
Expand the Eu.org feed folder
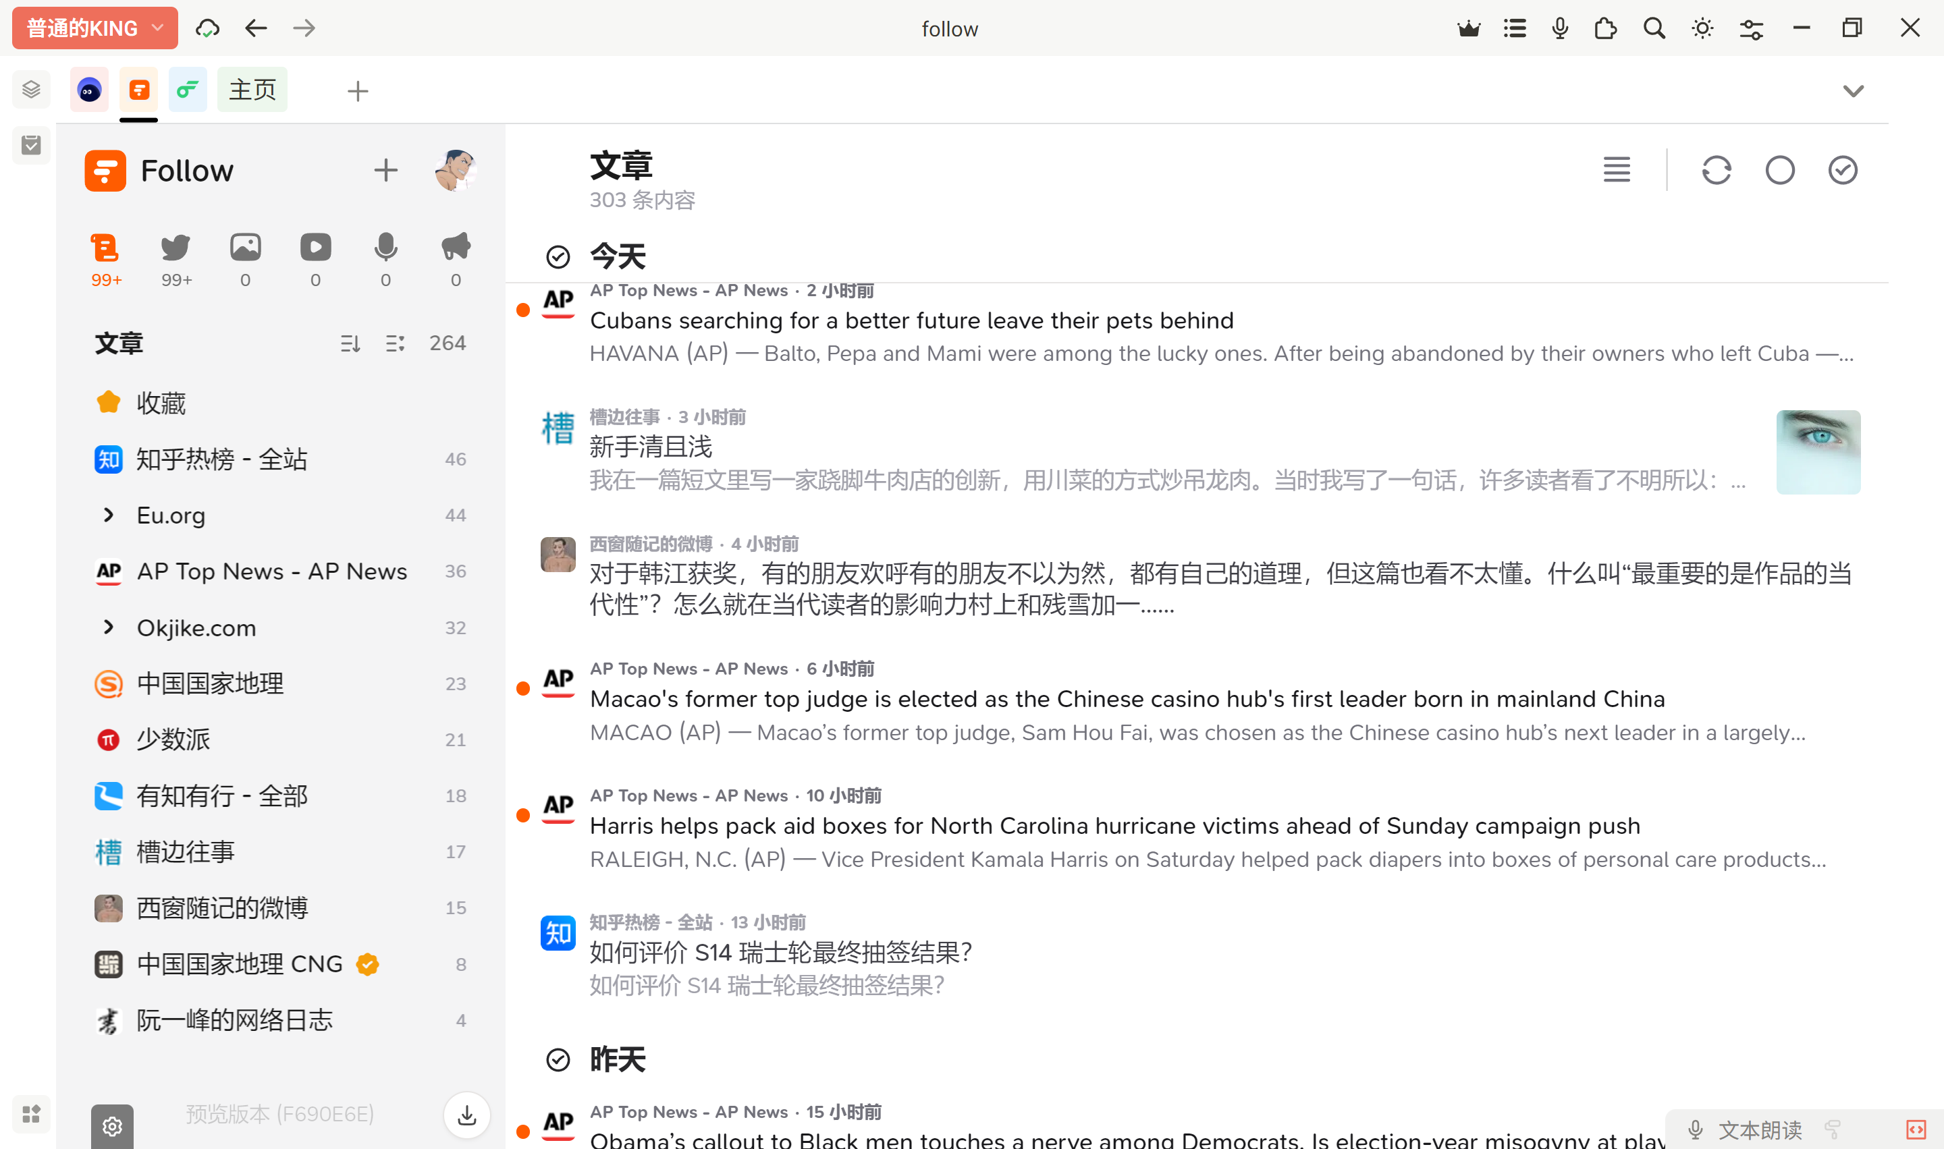coord(109,515)
